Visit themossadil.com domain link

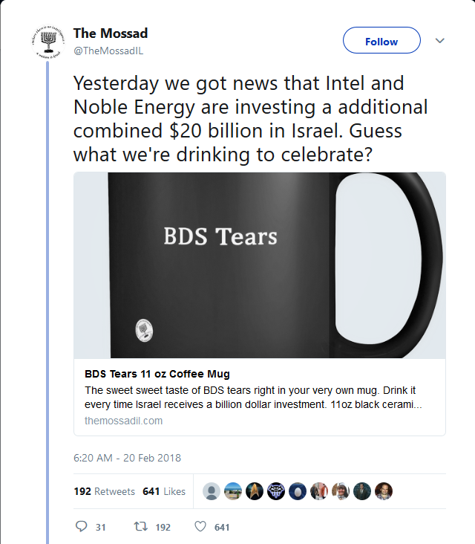click(x=123, y=421)
